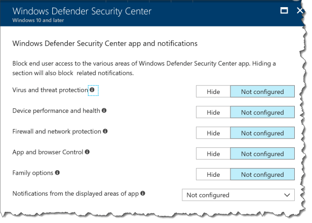Click the 'App and browser Control' label
Screen dimensions: 312x223
coord(48,152)
